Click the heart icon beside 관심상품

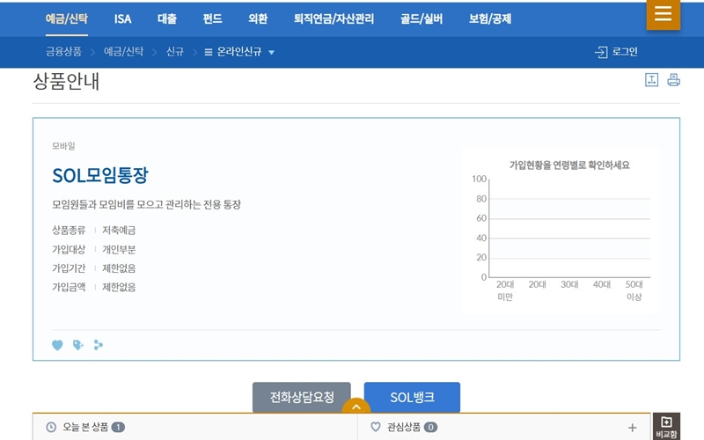point(376,427)
